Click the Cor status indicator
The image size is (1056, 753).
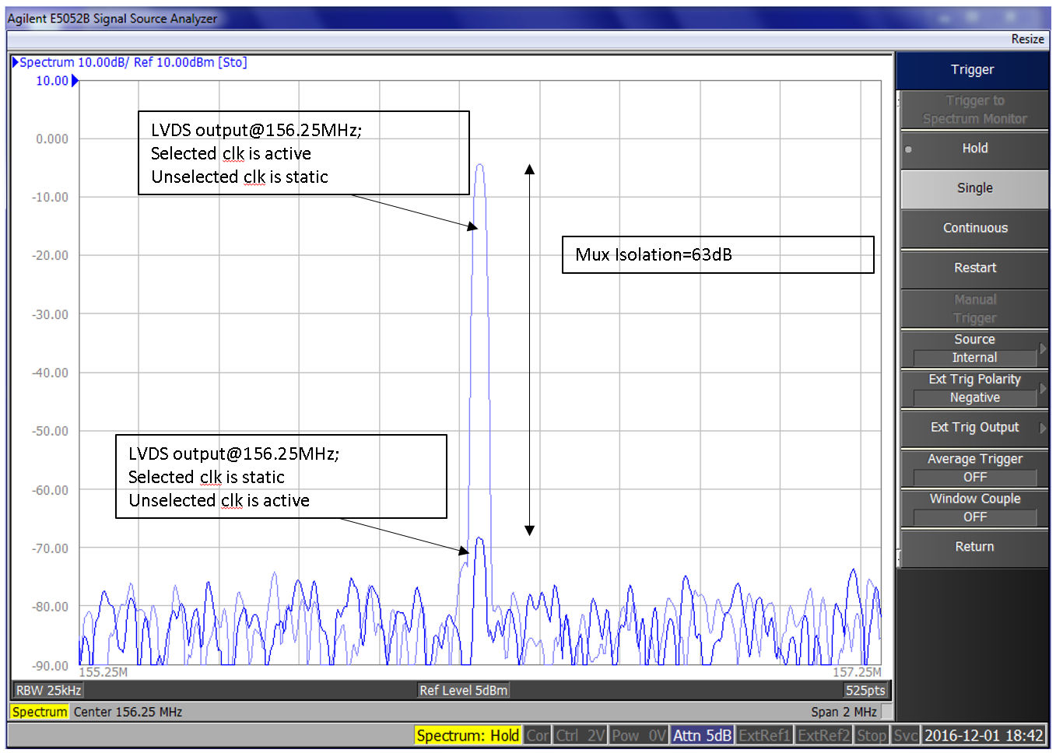point(537,735)
